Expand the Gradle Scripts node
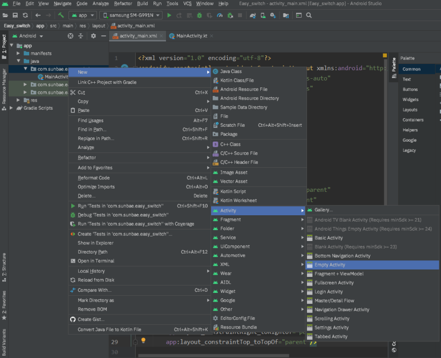Viewport: 441px width, 358px height. [11, 108]
